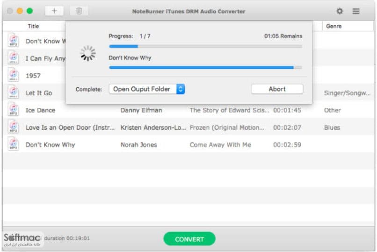Click the Don't Know Why track progress bar
Screen dimensions: 377x252
[205, 68]
